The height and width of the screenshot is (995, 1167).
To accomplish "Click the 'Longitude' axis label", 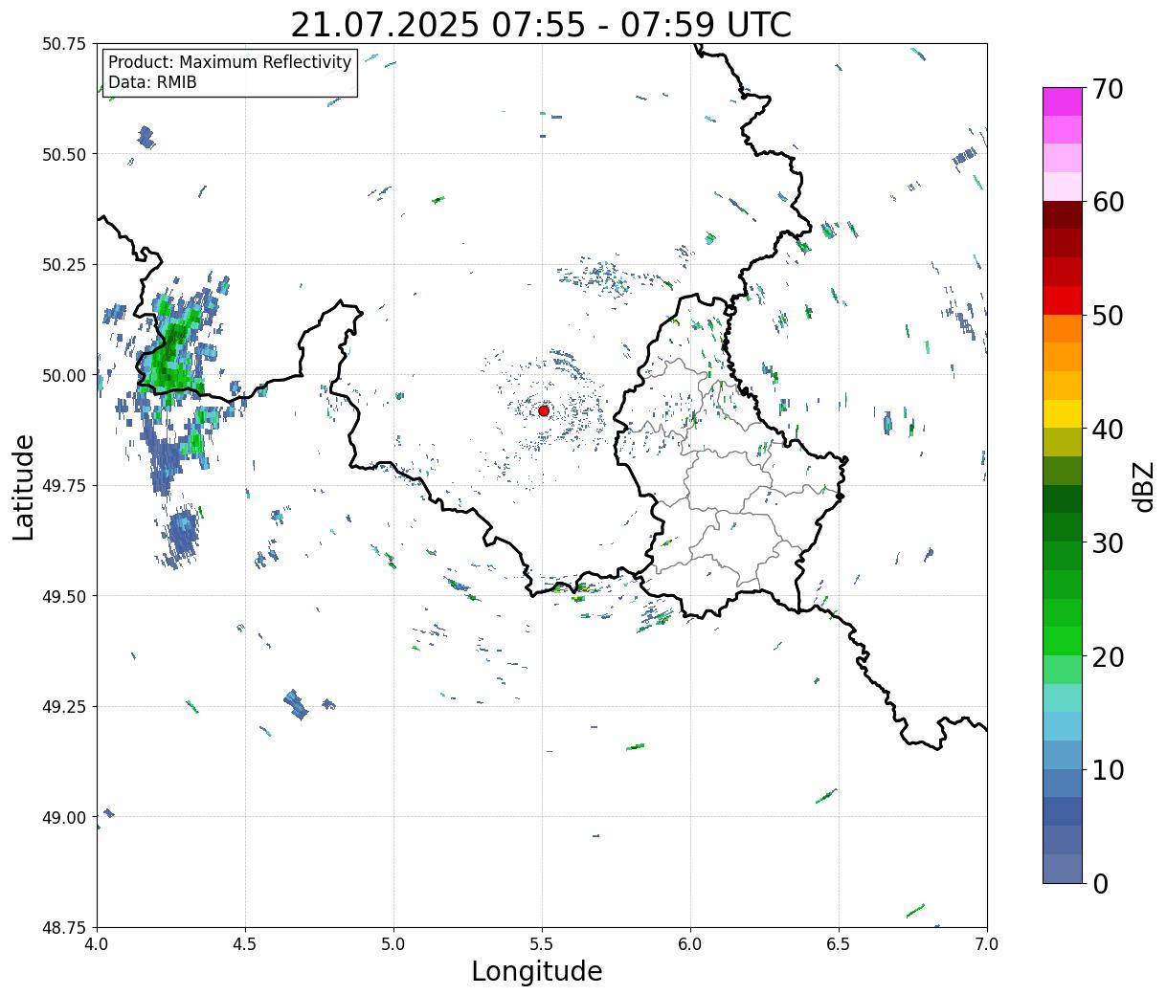I will (537, 971).
